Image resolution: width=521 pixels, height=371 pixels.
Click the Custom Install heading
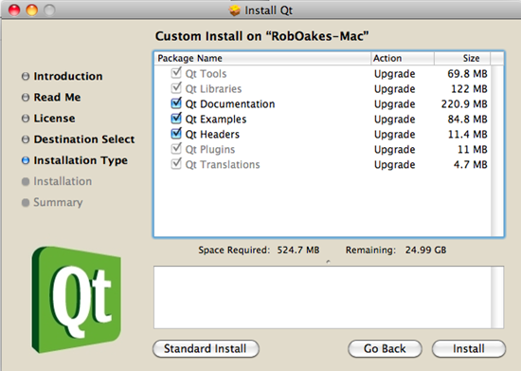[261, 36]
